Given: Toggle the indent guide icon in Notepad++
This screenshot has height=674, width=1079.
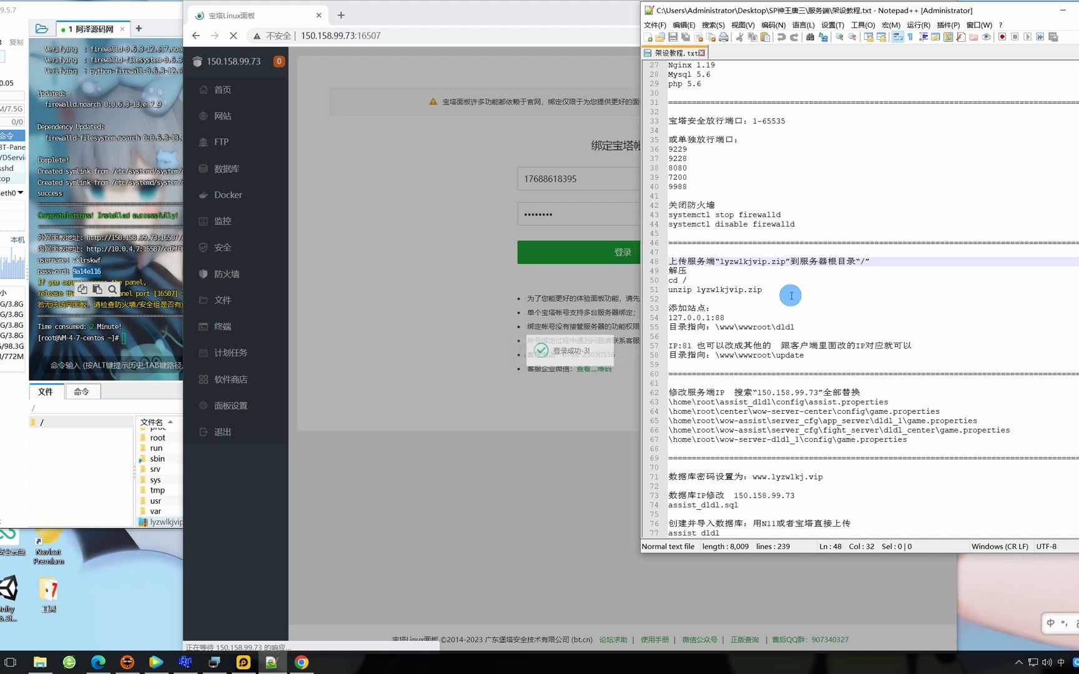Looking at the screenshot, I should 923,37.
